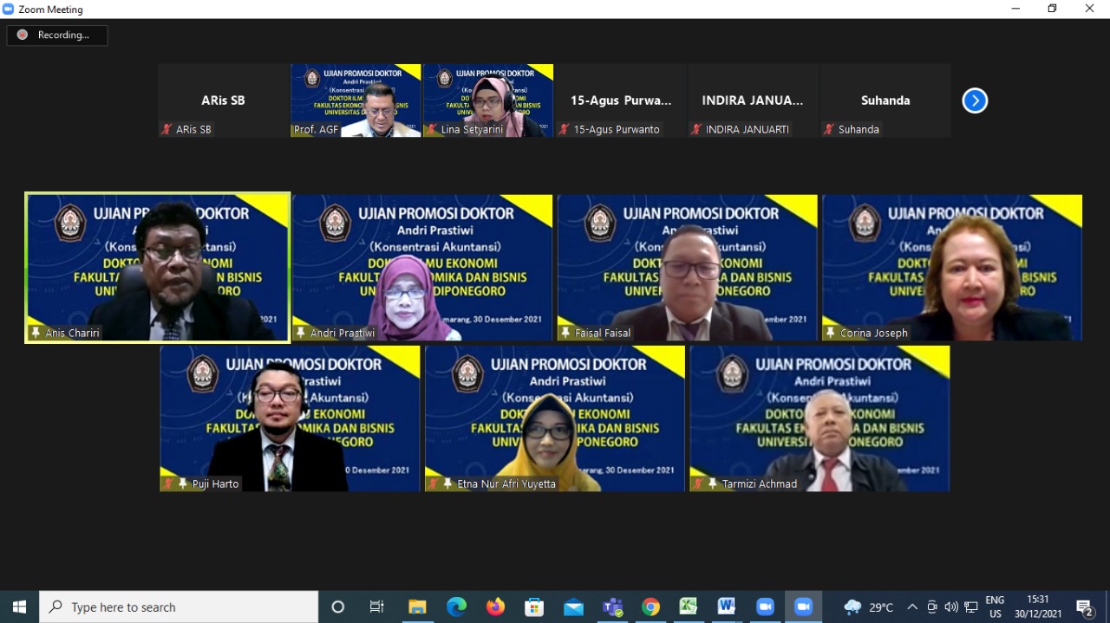1110x623 pixels.
Task: Open Excel from the taskbar
Action: pyautogui.click(x=689, y=607)
